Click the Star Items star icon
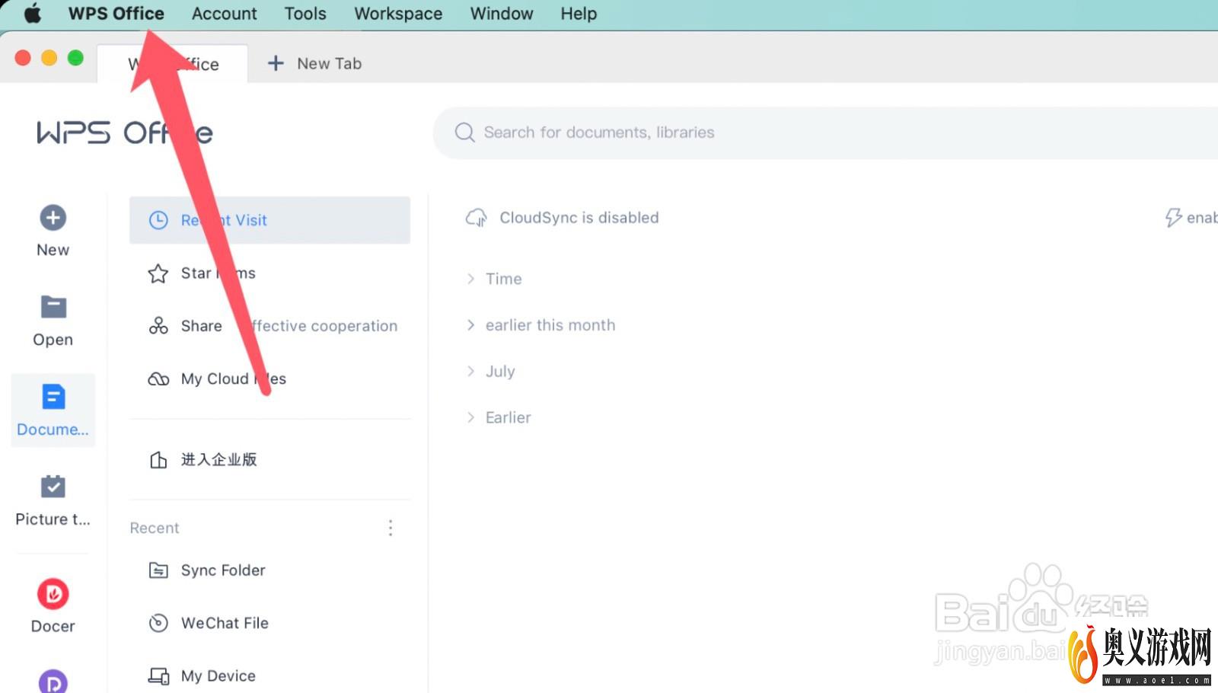Viewport: 1218px width, 693px height. [x=158, y=273]
